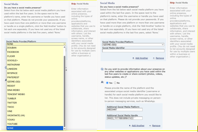Choose VINE from the list
Screen dimensions: 198x132
pyautogui.click(x=35, y=111)
